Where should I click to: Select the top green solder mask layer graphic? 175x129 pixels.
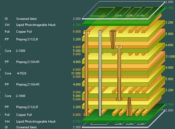(x=123, y=16)
